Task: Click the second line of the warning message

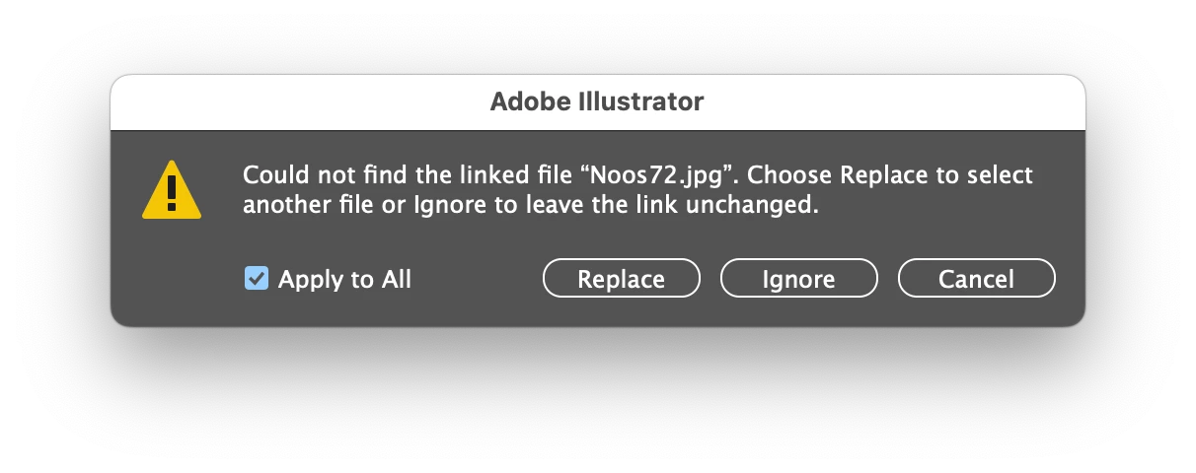Action: click(531, 207)
